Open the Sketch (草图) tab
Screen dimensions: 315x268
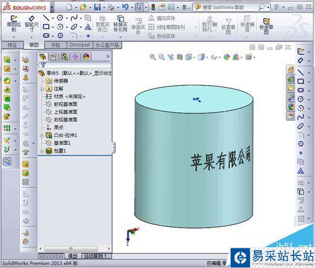(x=34, y=45)
